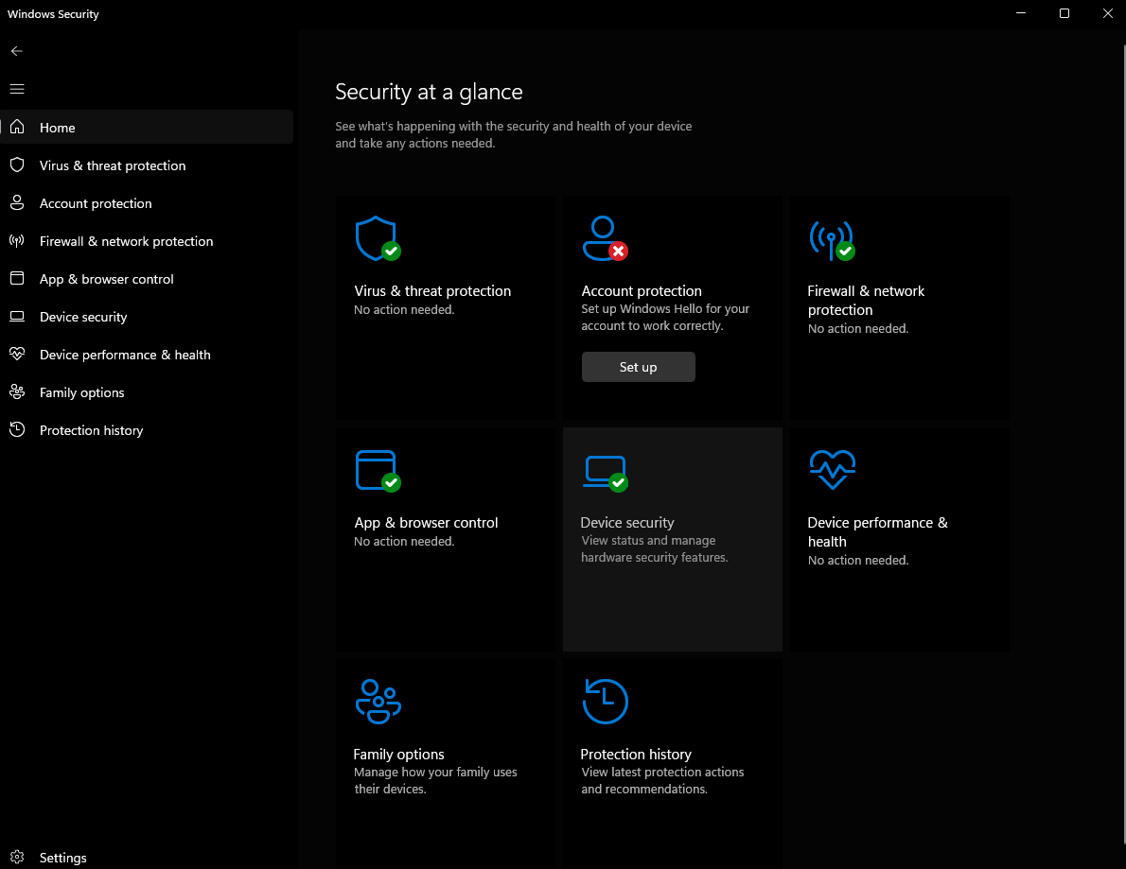Click the large Family options people icon
Viewport: 1126px width, 869px height.
pos(378,701)
